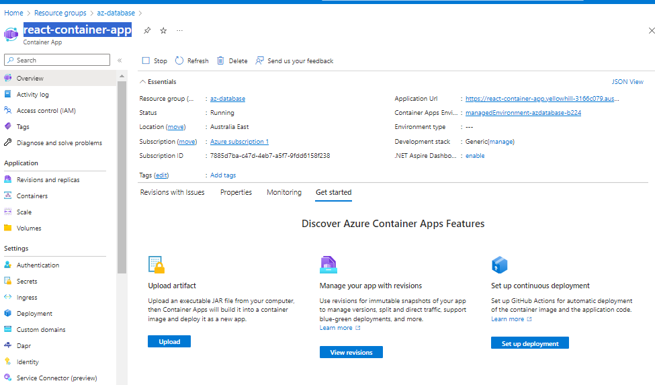The height and width of the screenshot is (385, 655).
Task: Open Service Connector (preview)
Action: pyautogui.click(x=58, y=378)
